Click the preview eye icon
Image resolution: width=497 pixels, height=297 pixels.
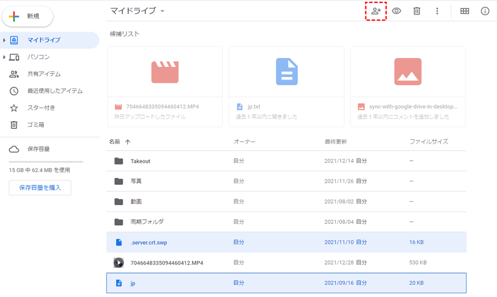396,11
